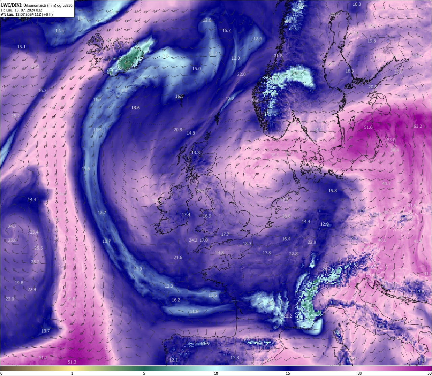Click the 21.8 value label
The width and height of the screenshot is (432, 376).
(x=278, y=56)
